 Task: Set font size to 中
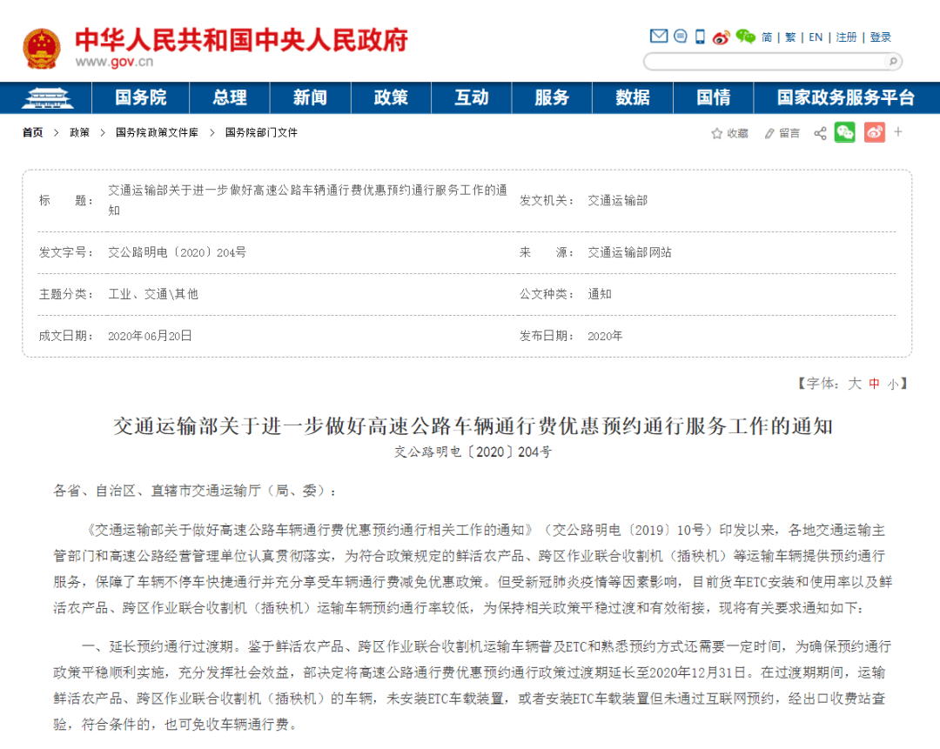coord(874,384)
